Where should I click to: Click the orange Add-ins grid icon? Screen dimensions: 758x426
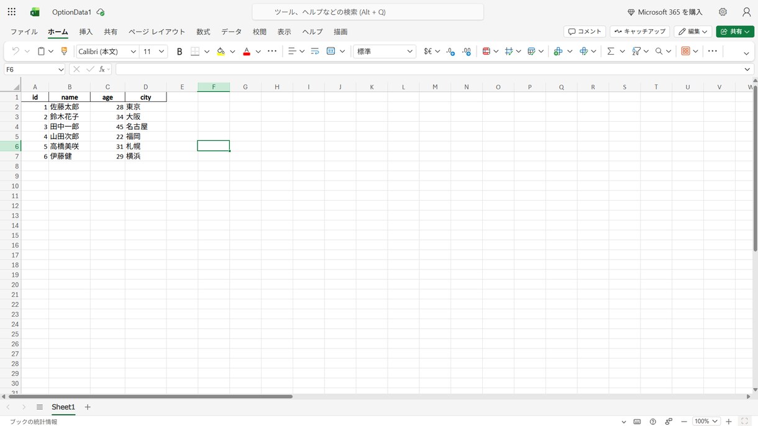(x=686, y=52)
